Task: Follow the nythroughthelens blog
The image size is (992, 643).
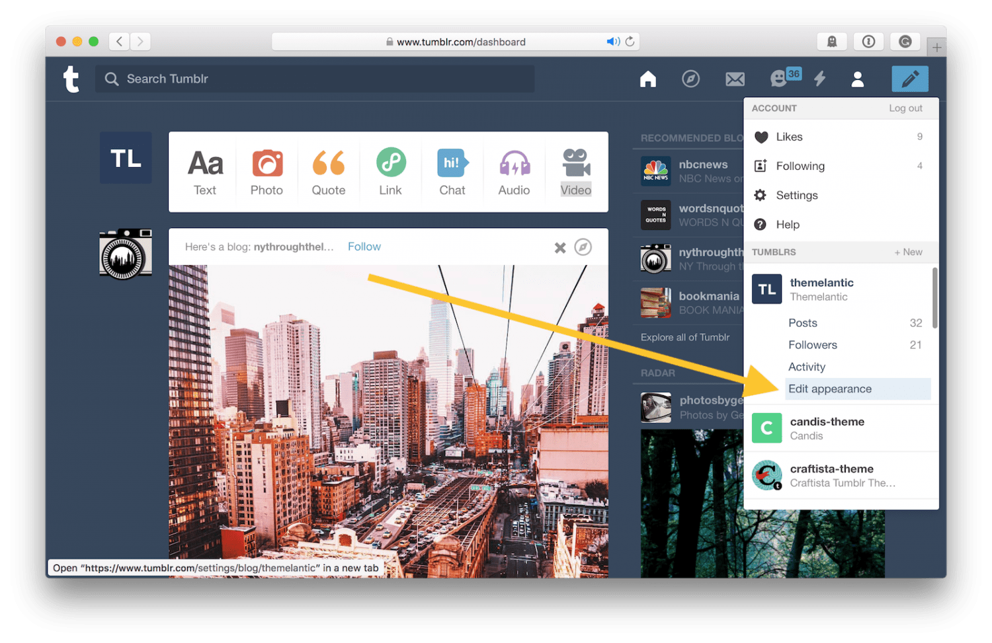Action: pos(364,246)
